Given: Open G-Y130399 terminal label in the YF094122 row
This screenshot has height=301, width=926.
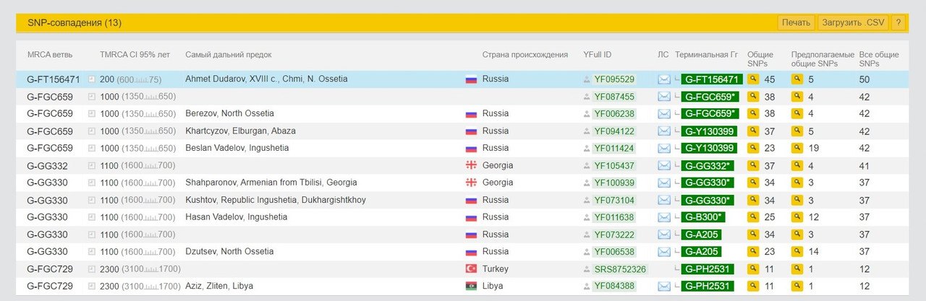Looking at the screenshot, I should pos(709,131).
